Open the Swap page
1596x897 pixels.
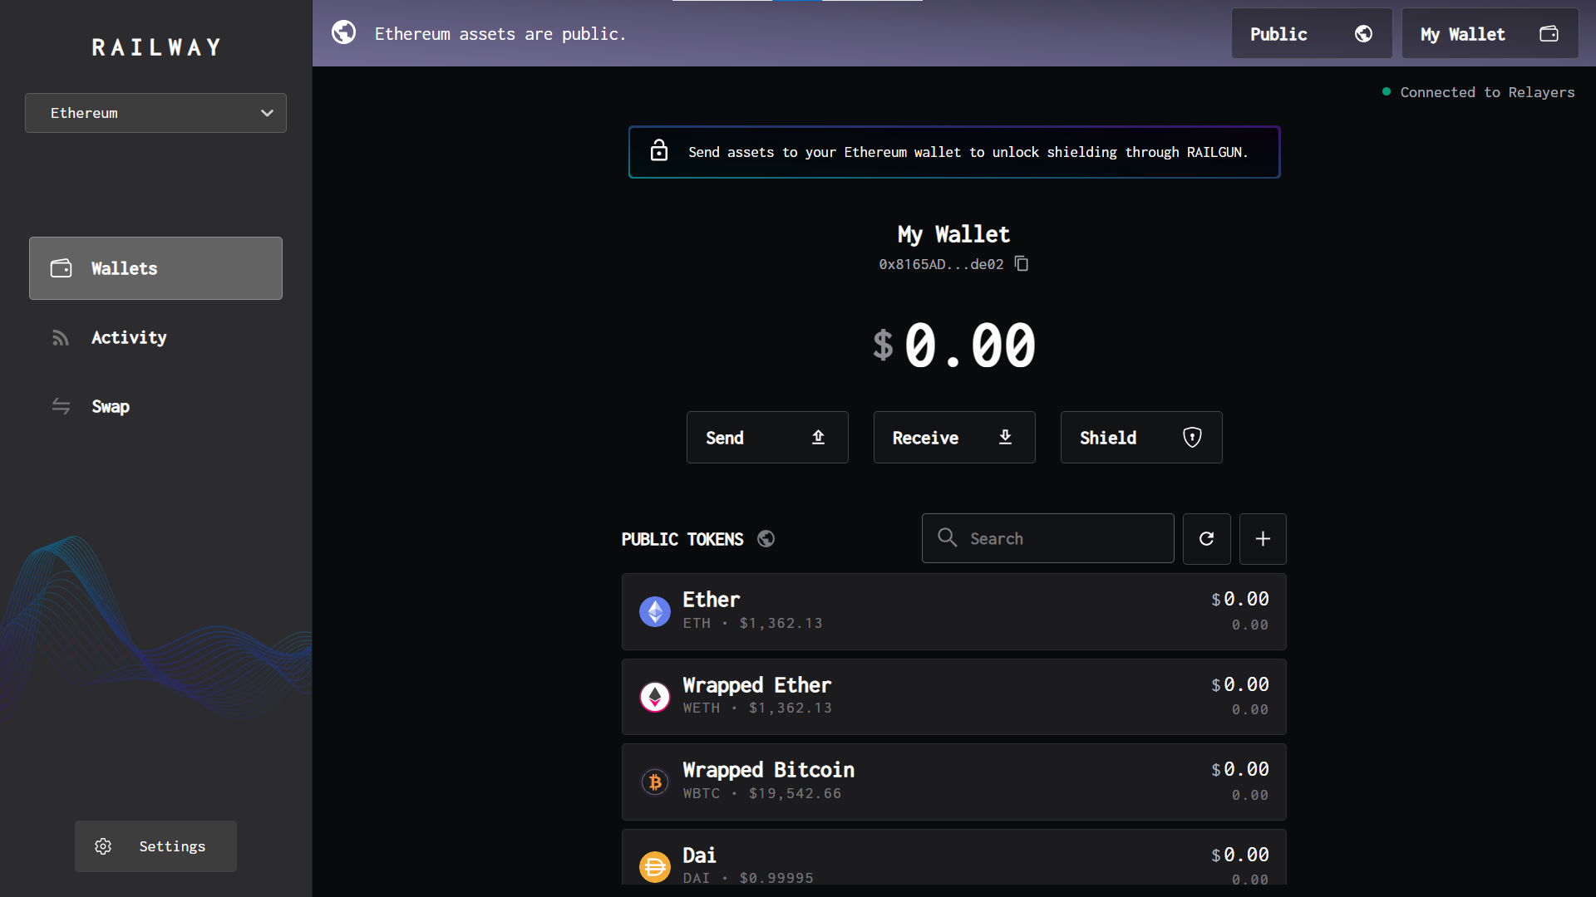click(111, 406)
